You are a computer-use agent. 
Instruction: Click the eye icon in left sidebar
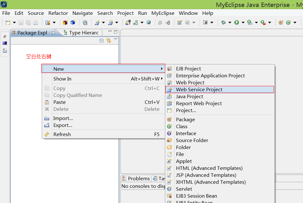click(5, 43)
